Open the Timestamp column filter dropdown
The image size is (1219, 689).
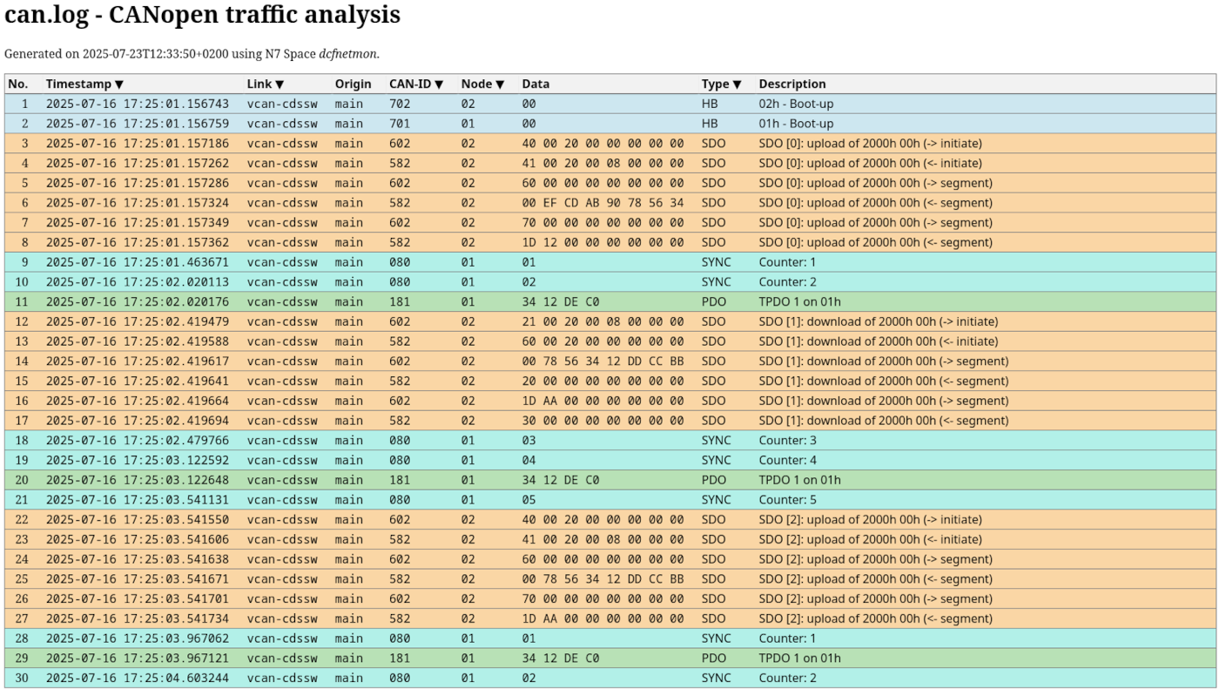pyautogui.click(x=119, y=84)
